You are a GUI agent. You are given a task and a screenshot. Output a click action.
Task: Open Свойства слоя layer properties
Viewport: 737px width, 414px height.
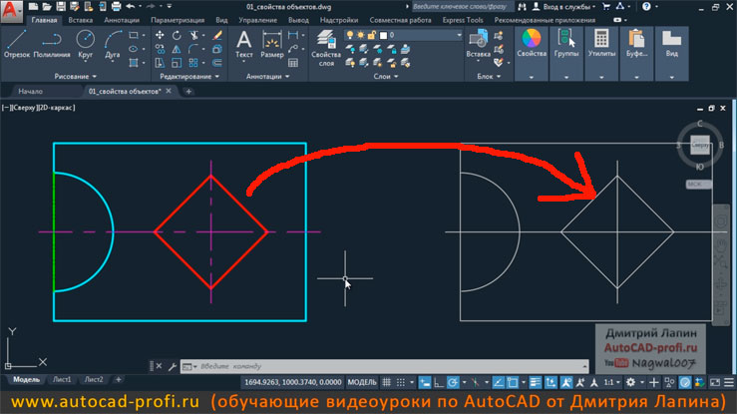(x=326, y=48)
